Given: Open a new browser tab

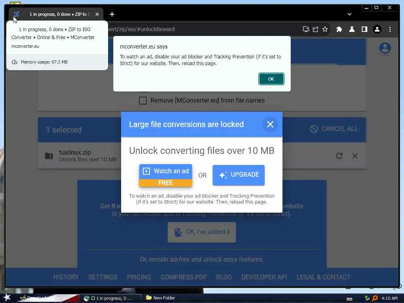Looking at the screenshot, I should [x=112, y=14].
